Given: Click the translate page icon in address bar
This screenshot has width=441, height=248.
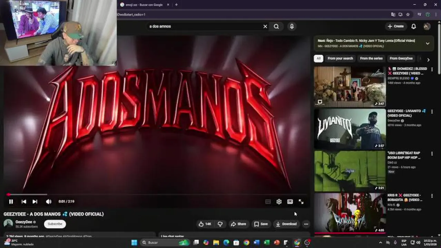Looking at the screenshot, I should (x=393, y=15).
